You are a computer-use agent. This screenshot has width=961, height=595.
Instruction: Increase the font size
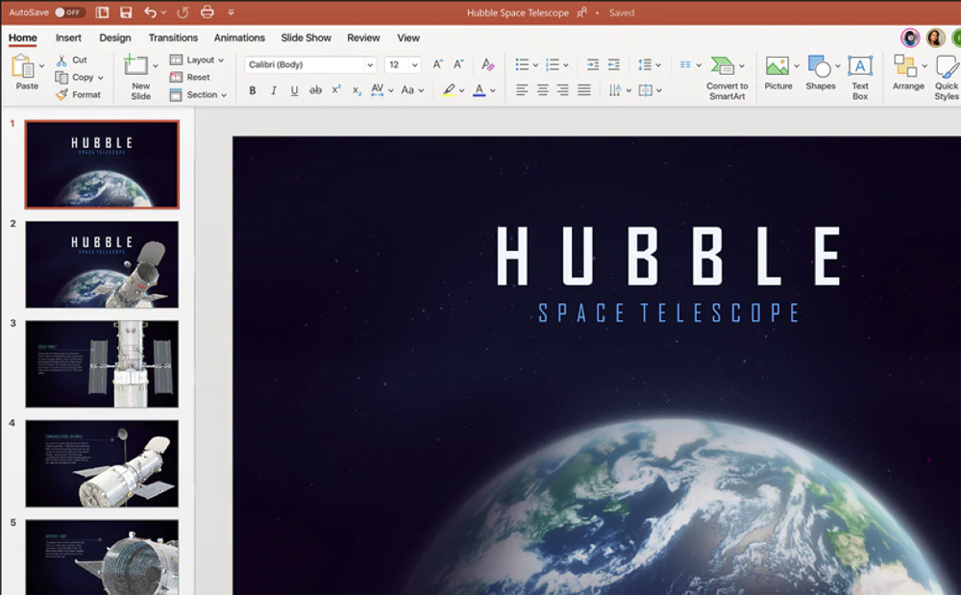[x=437, y=64]
